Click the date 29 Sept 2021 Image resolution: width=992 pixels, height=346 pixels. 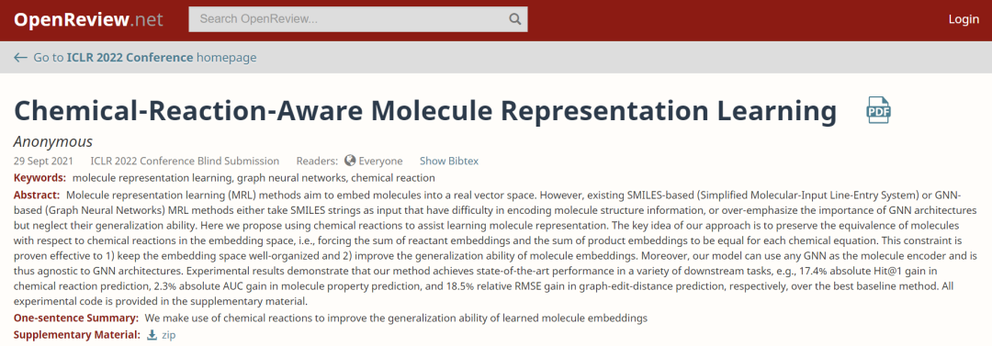click(43, 161)
